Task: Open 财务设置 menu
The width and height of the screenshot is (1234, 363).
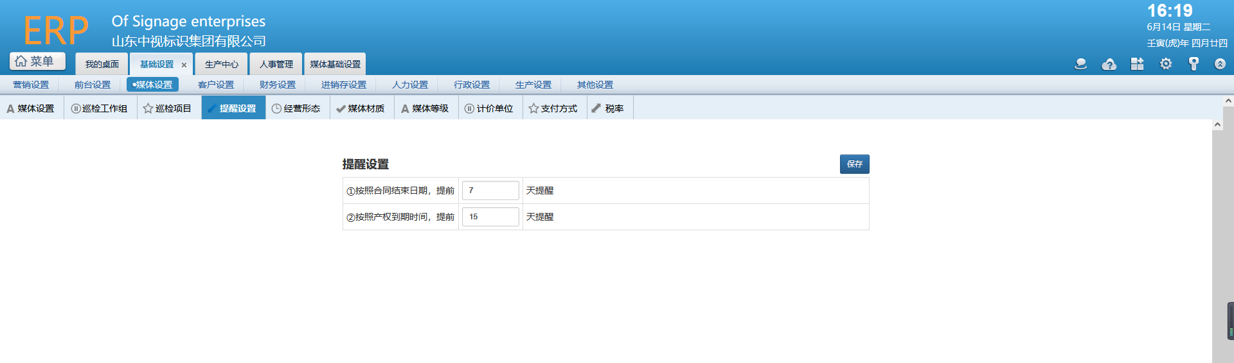Action: pos(278,85)
